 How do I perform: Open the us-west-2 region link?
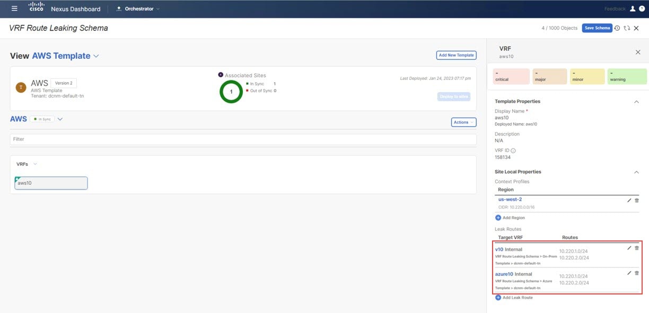510,199
